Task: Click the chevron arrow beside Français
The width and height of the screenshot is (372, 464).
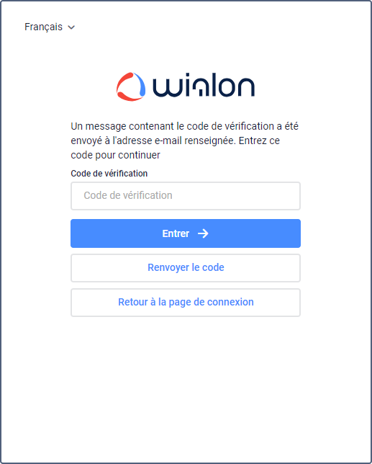Action: pos(71,27)
